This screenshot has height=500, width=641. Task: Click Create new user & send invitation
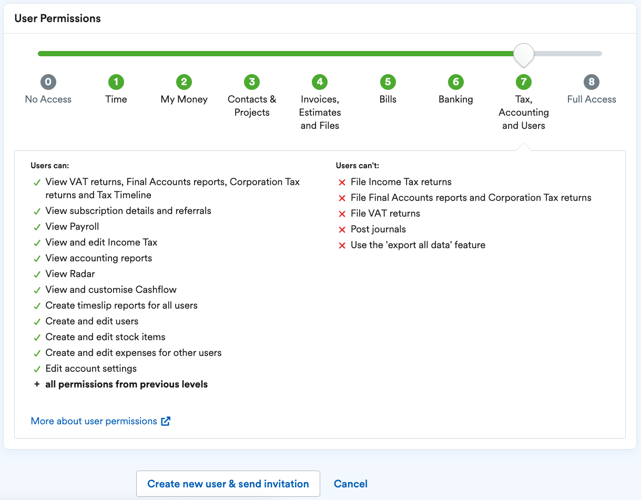tap(228, 484)
